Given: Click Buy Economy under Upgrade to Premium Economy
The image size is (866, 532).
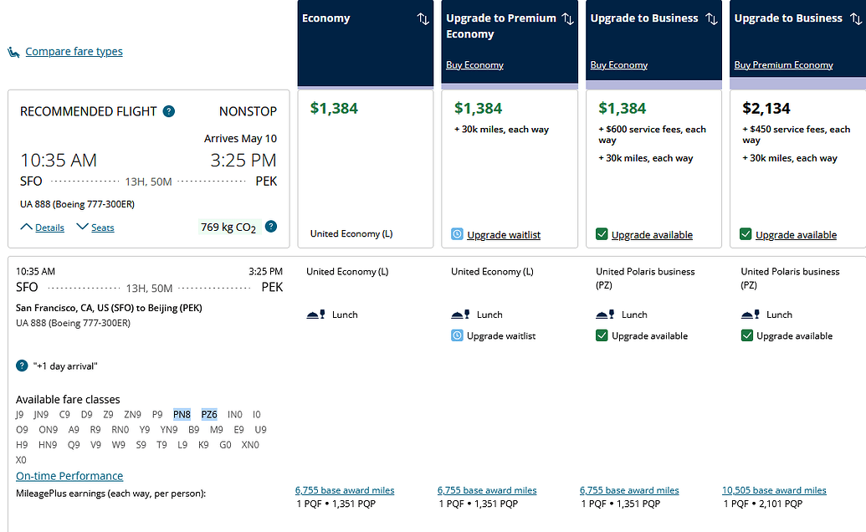Looking at the screenshot, I should (474, 64).
